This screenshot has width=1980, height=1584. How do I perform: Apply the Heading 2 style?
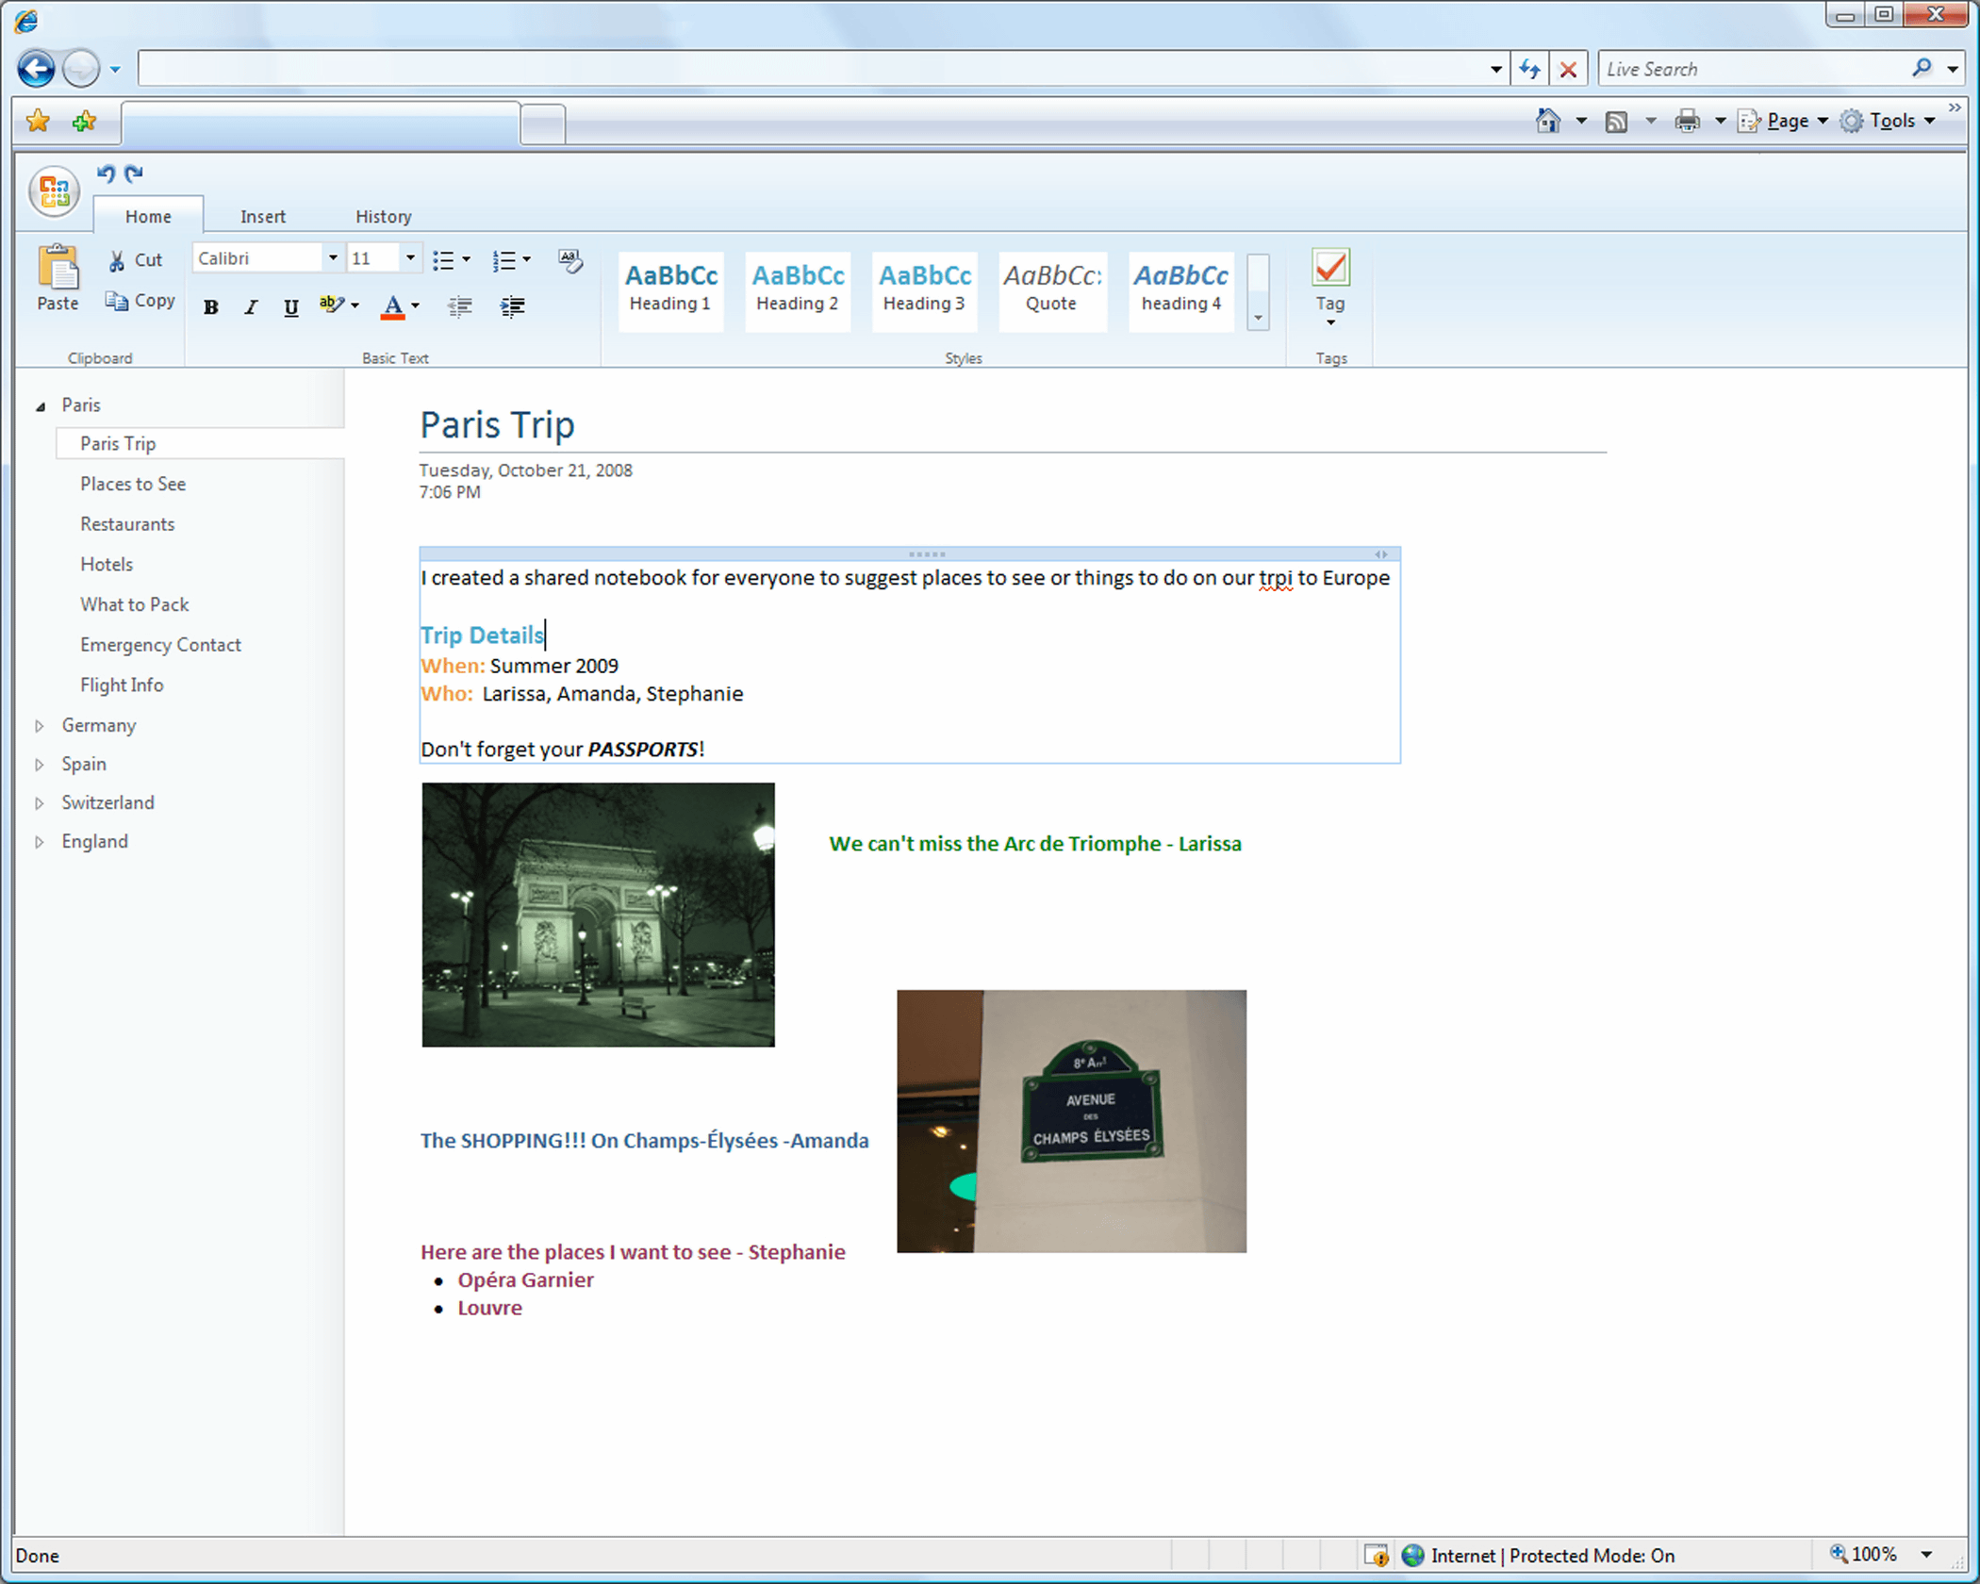tap(798, 289)
